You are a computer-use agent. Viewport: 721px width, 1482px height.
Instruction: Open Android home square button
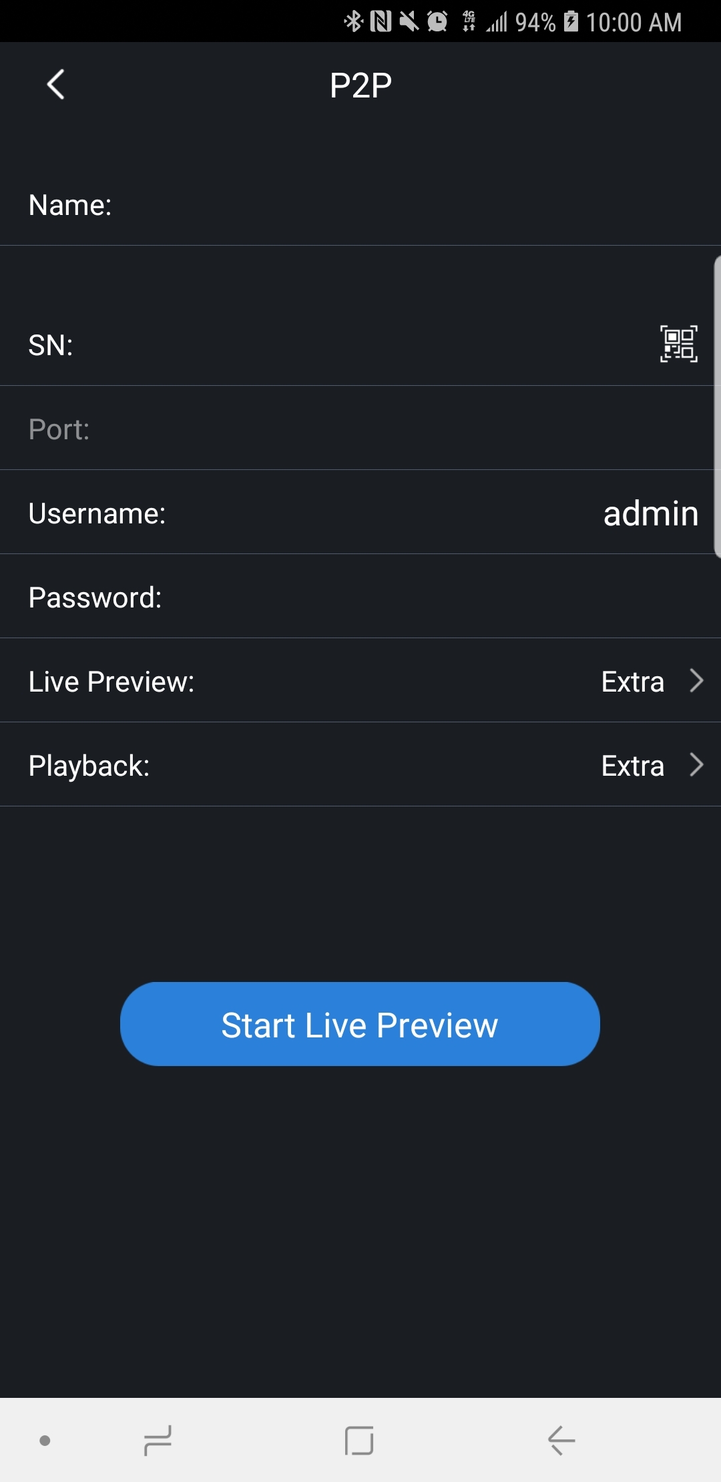tap(359, 1440)
